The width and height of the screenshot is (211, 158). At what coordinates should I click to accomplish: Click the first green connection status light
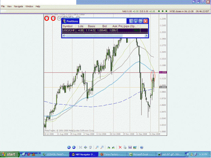[x=159, y=11]
